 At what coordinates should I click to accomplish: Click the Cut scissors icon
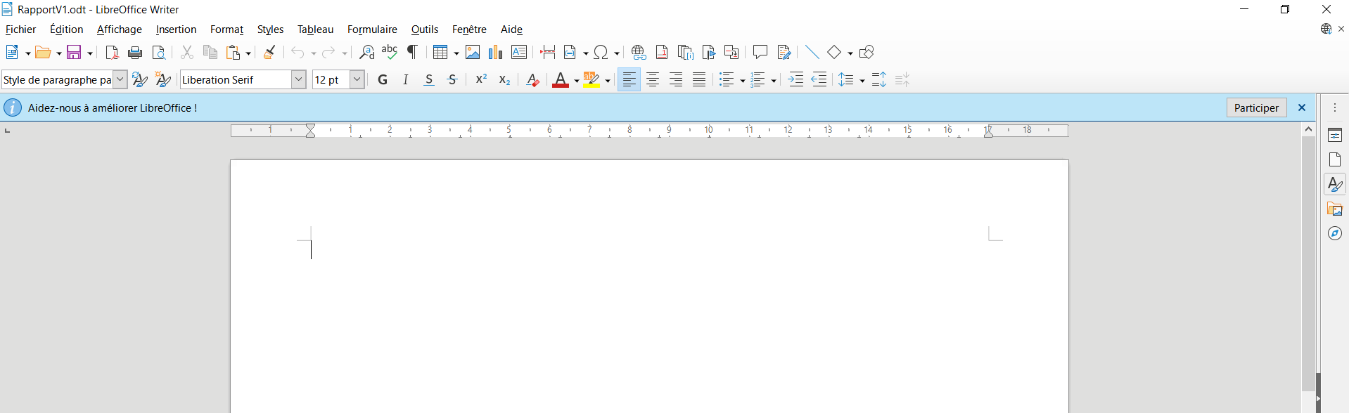pos(187,52)
